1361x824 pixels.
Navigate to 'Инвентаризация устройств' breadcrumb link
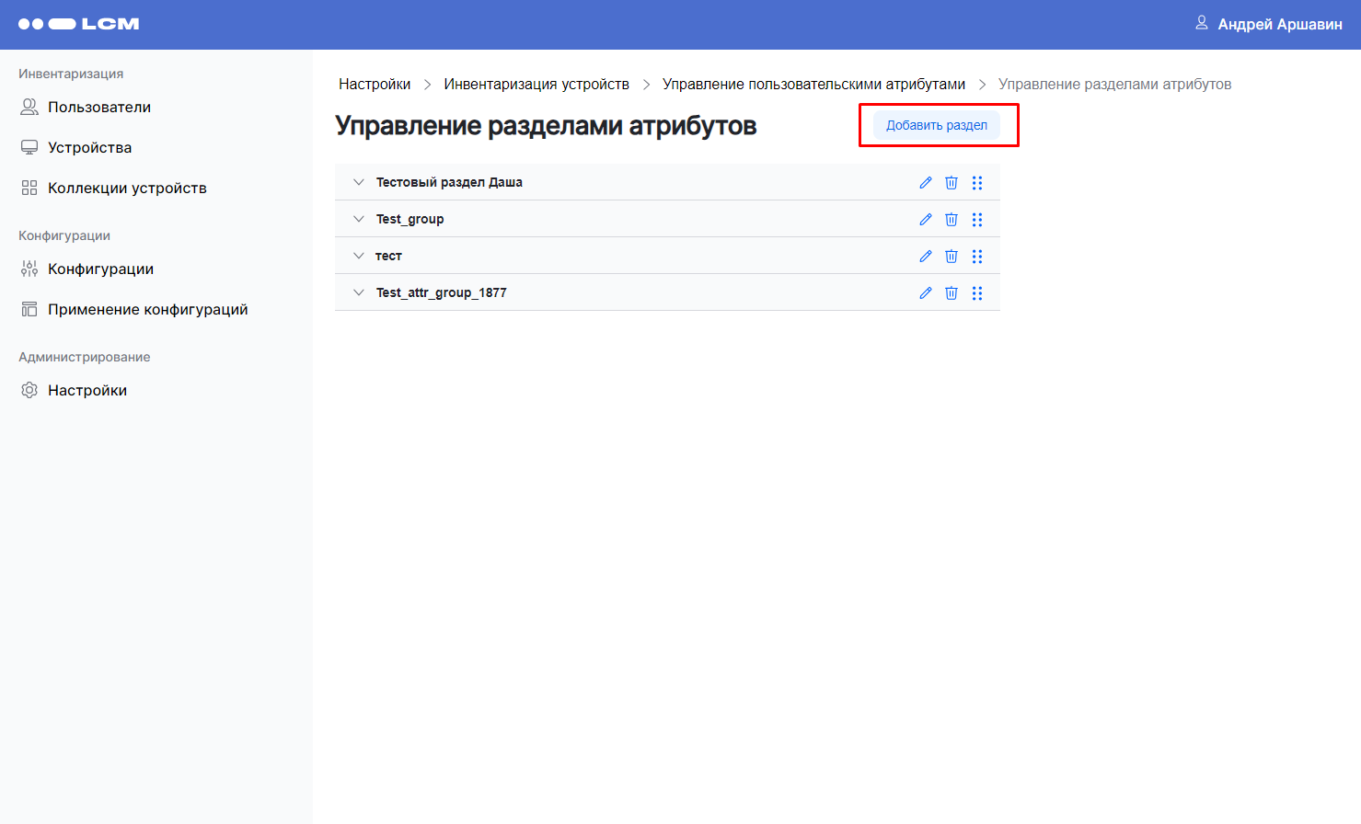[x=536, y=85]
